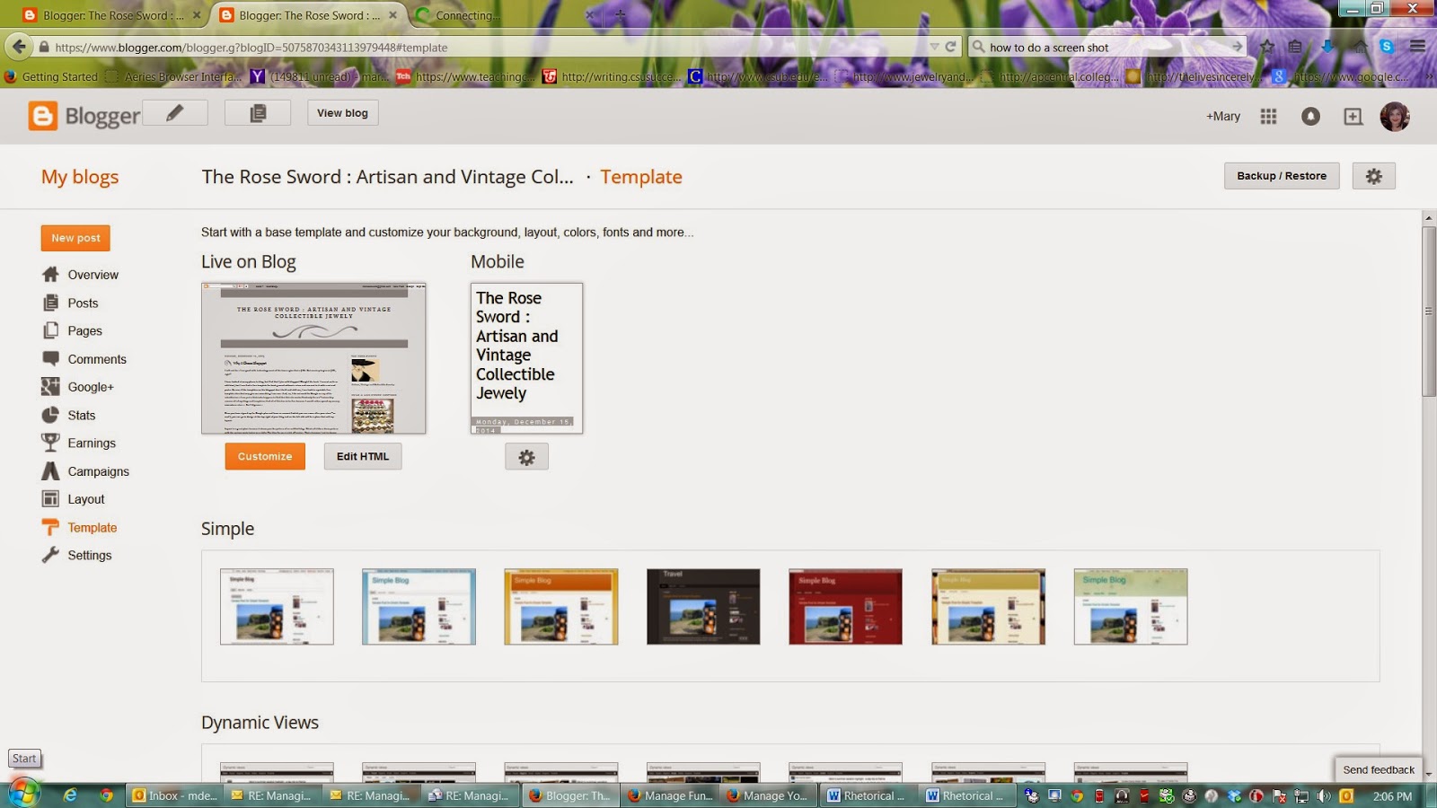This screenshot has width=1437, height=808.
Task: Reload the page from the address bar
Action: [950, 47]
